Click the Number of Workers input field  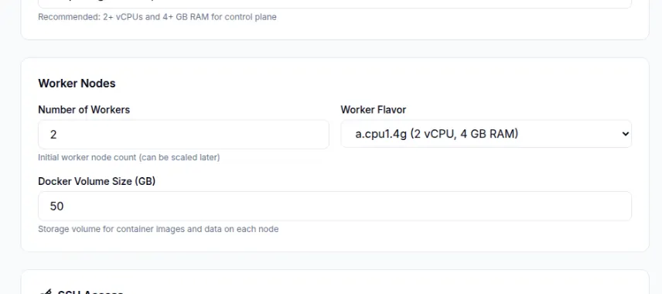[x=183, y=135]
